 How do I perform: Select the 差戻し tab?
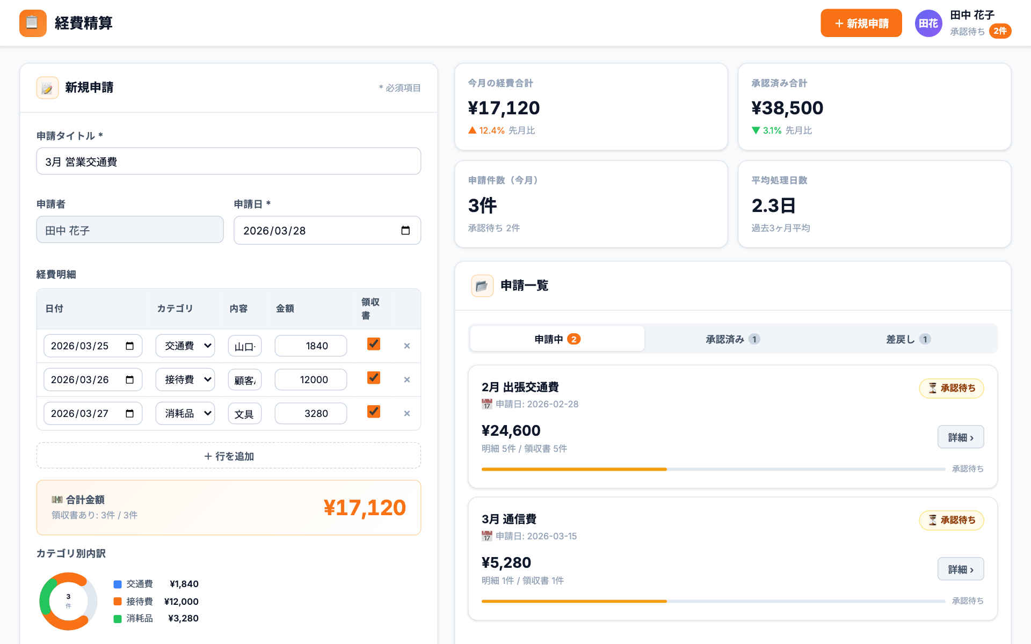click(907, 339)
